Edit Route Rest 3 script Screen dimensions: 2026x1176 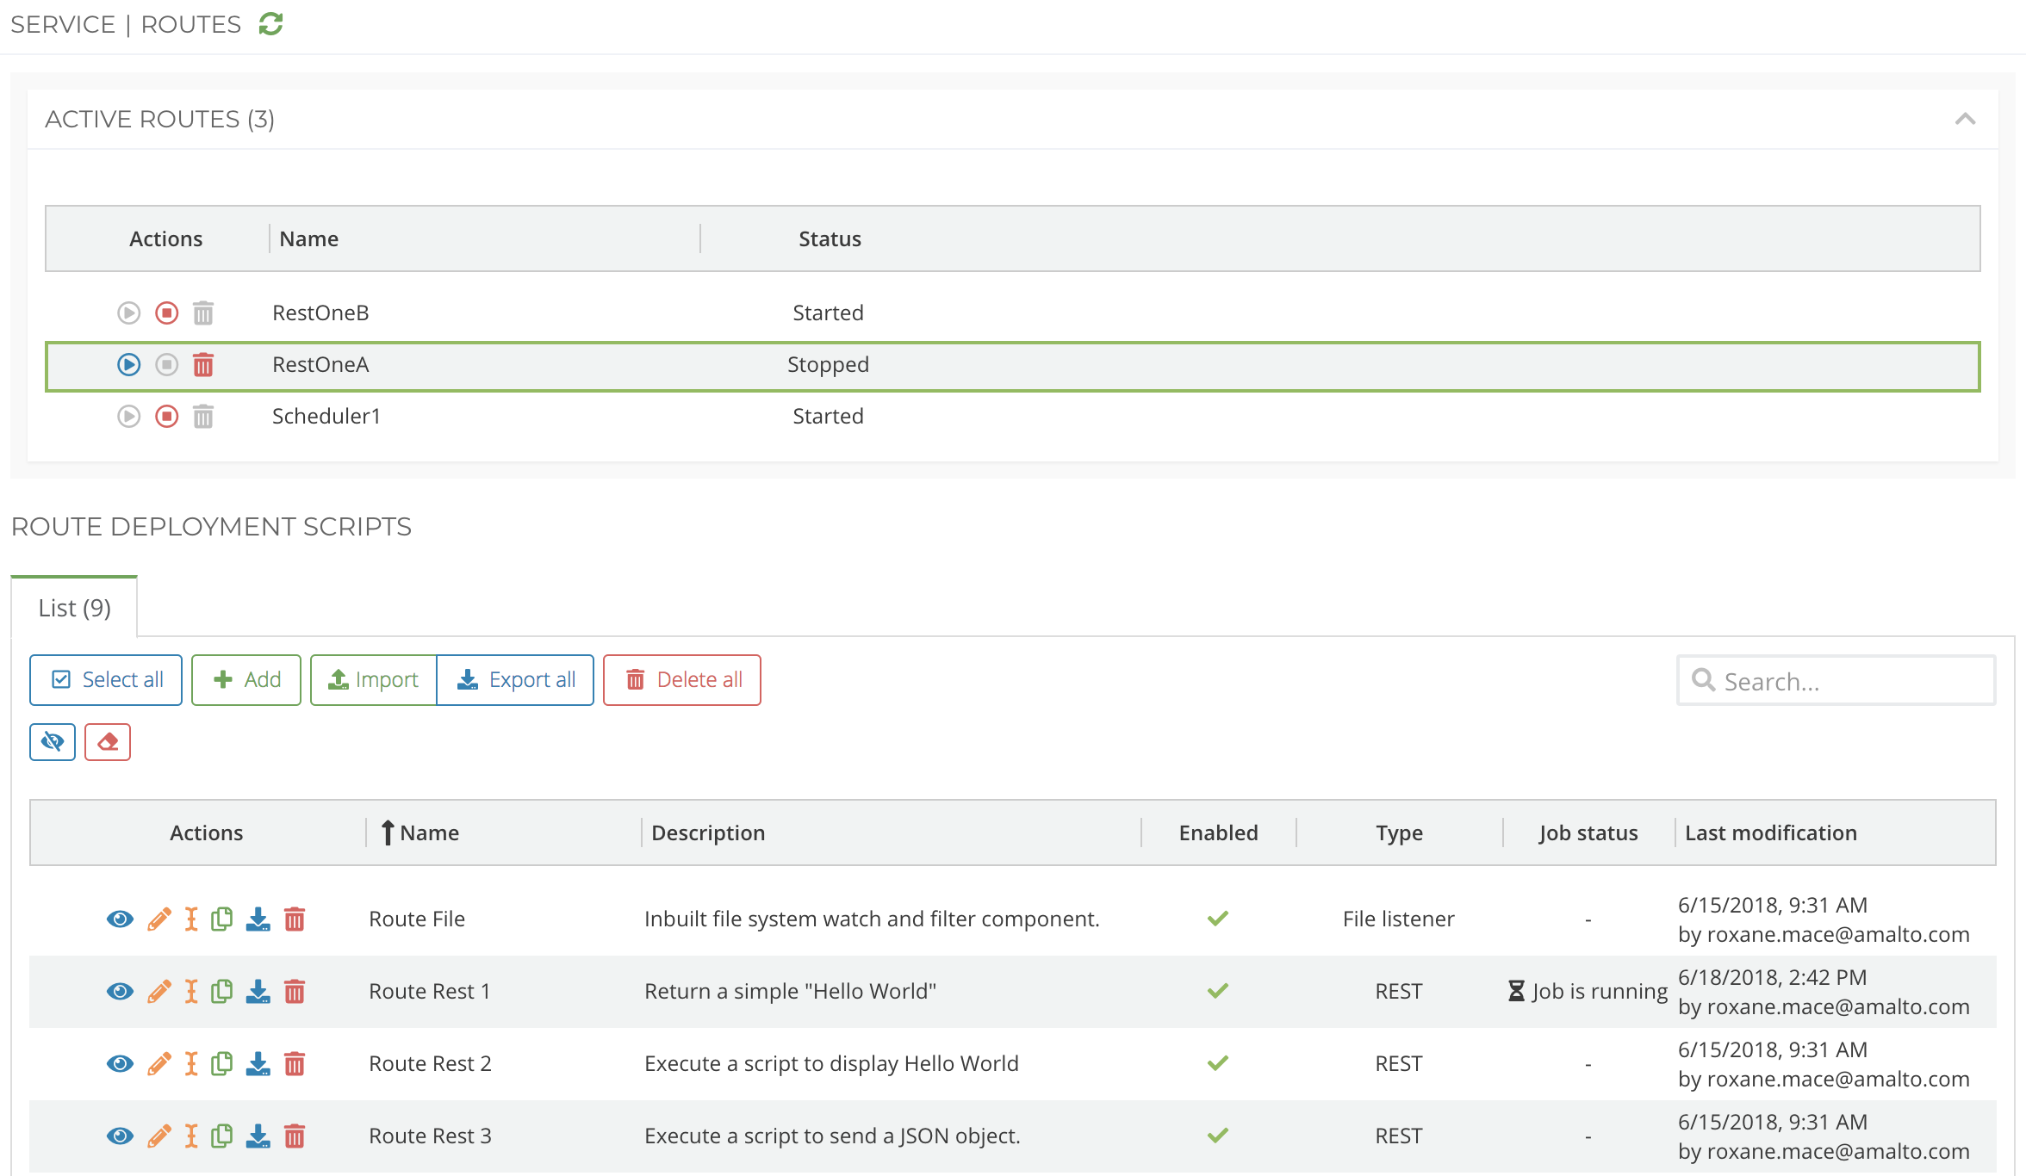[158, 1136]
